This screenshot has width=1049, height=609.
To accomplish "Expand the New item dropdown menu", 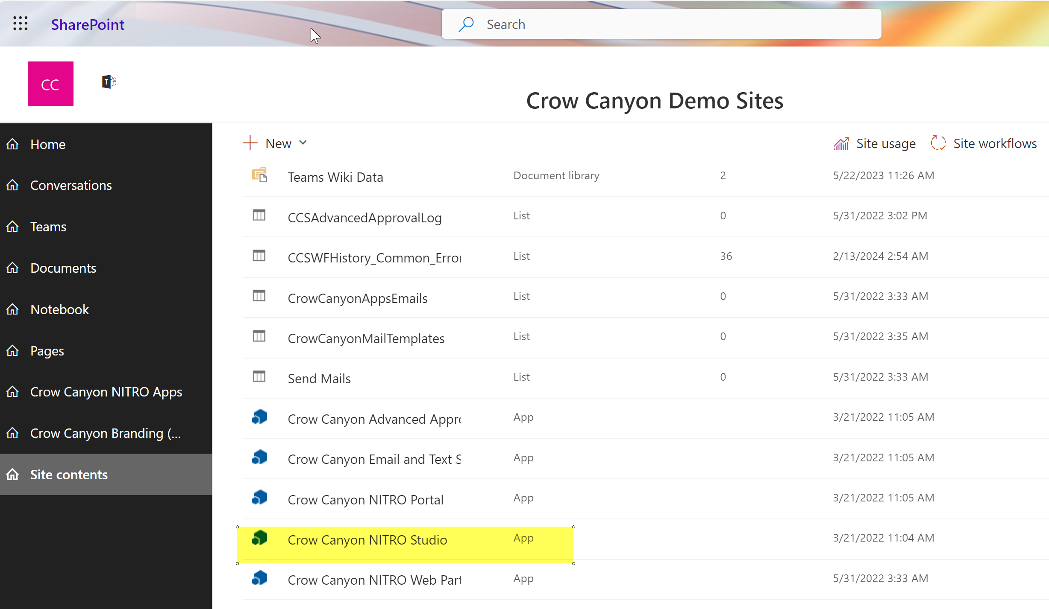I will tap(303, 143).
